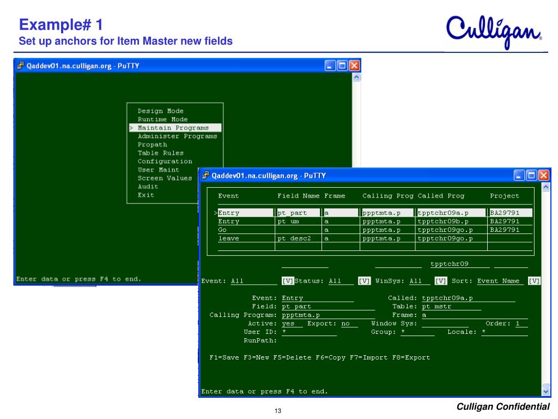Choose Maintain Programs in menu
Viewport: 558px width, 419px height.
[175, 128]
